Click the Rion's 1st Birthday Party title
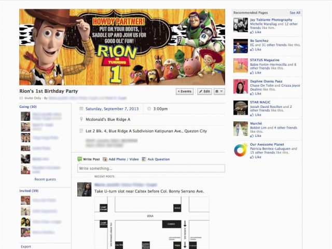 (x=49, y=91)
